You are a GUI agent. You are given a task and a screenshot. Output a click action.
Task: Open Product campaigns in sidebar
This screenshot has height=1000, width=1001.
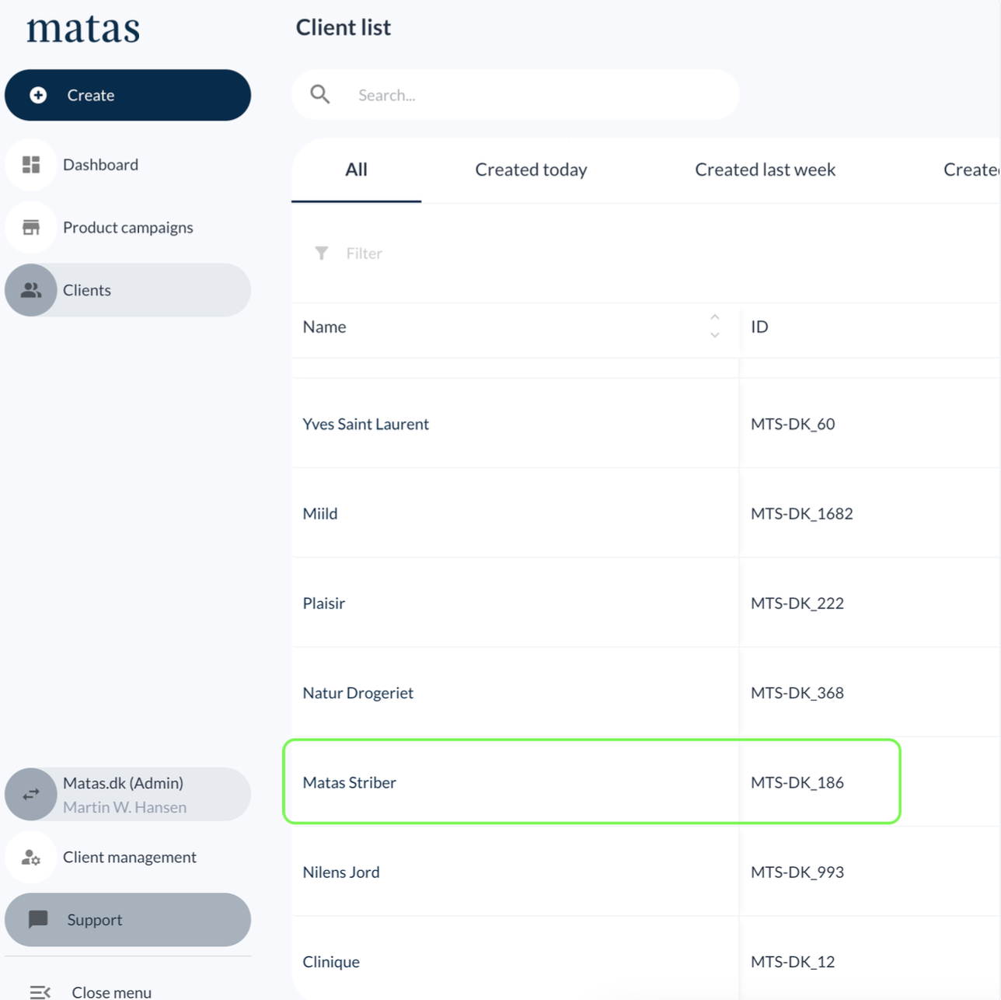127,227
